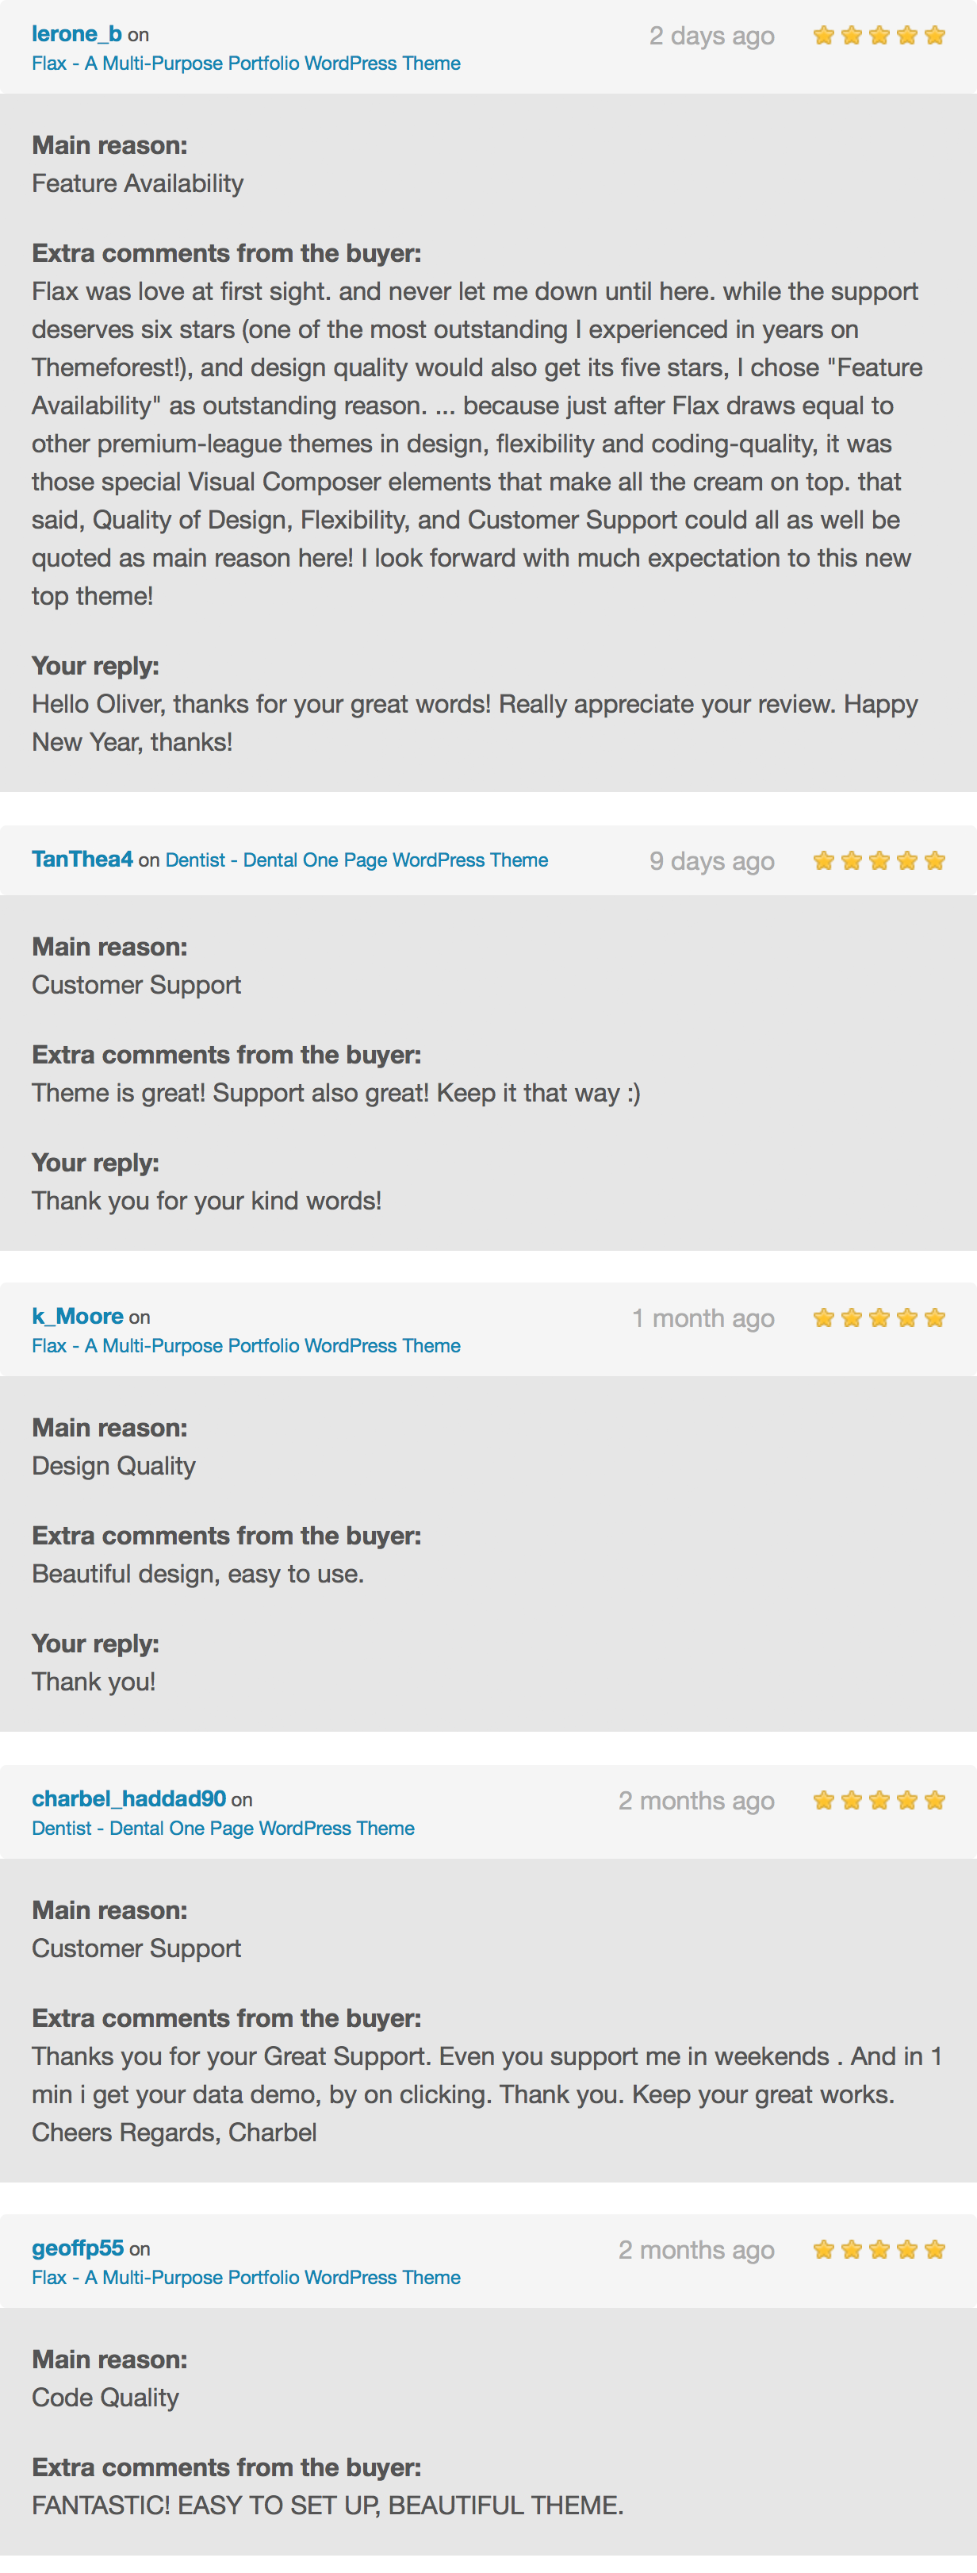Click the '1 month ago' timestamp
Screen dimensions: 977x2573
click(x=703, y=1318)
